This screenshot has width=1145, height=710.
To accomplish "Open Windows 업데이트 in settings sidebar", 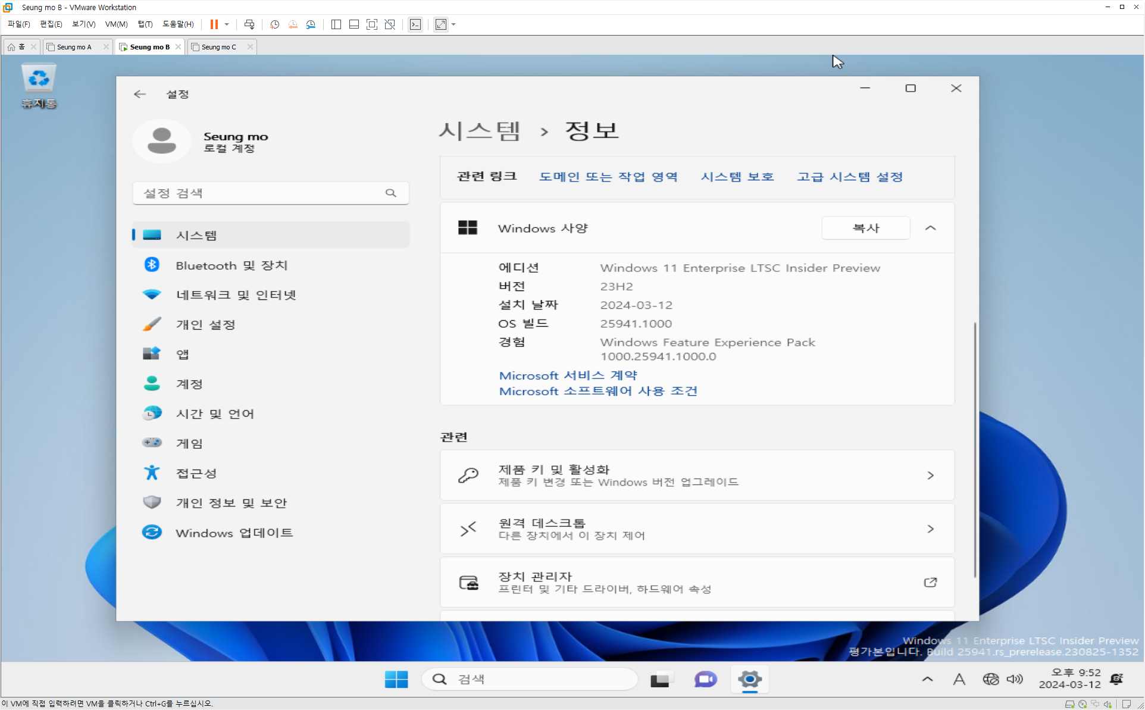I will tap(234, 533).
